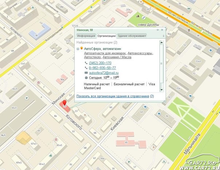
Task: Click the education icon near building 72а
Action: [x=190, y=96]
